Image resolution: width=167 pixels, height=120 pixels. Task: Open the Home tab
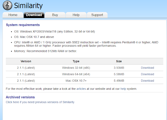pyautogui.click(x=13, y=15)
